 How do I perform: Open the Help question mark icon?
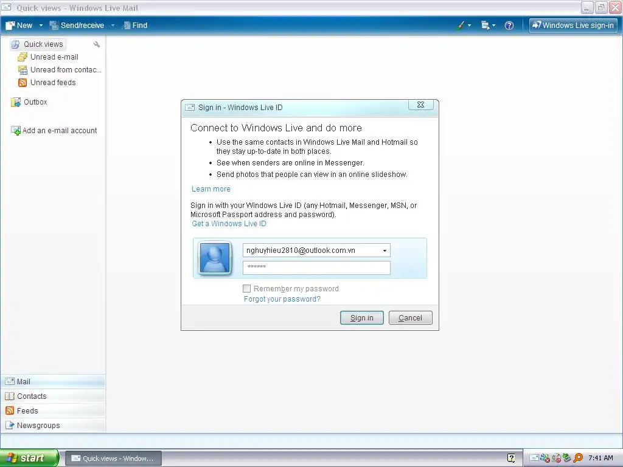point(509,26)
